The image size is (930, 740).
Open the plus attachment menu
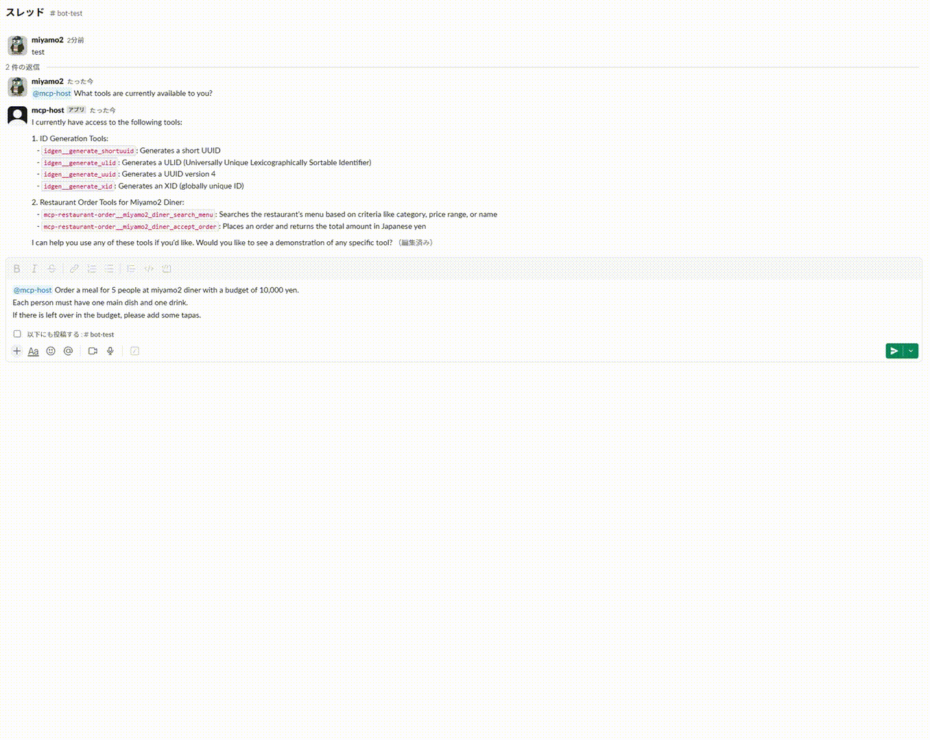17,351
